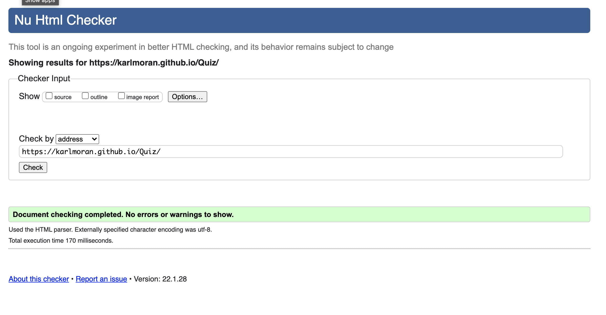Click the Showing results URL heading
This screenshot has height=315, width=606.
[x=113, y=63]
